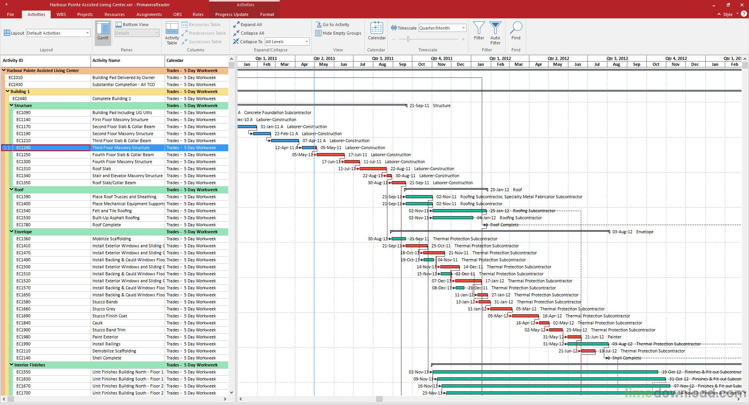Click the timescale zoom slider handle

point(408,39)
